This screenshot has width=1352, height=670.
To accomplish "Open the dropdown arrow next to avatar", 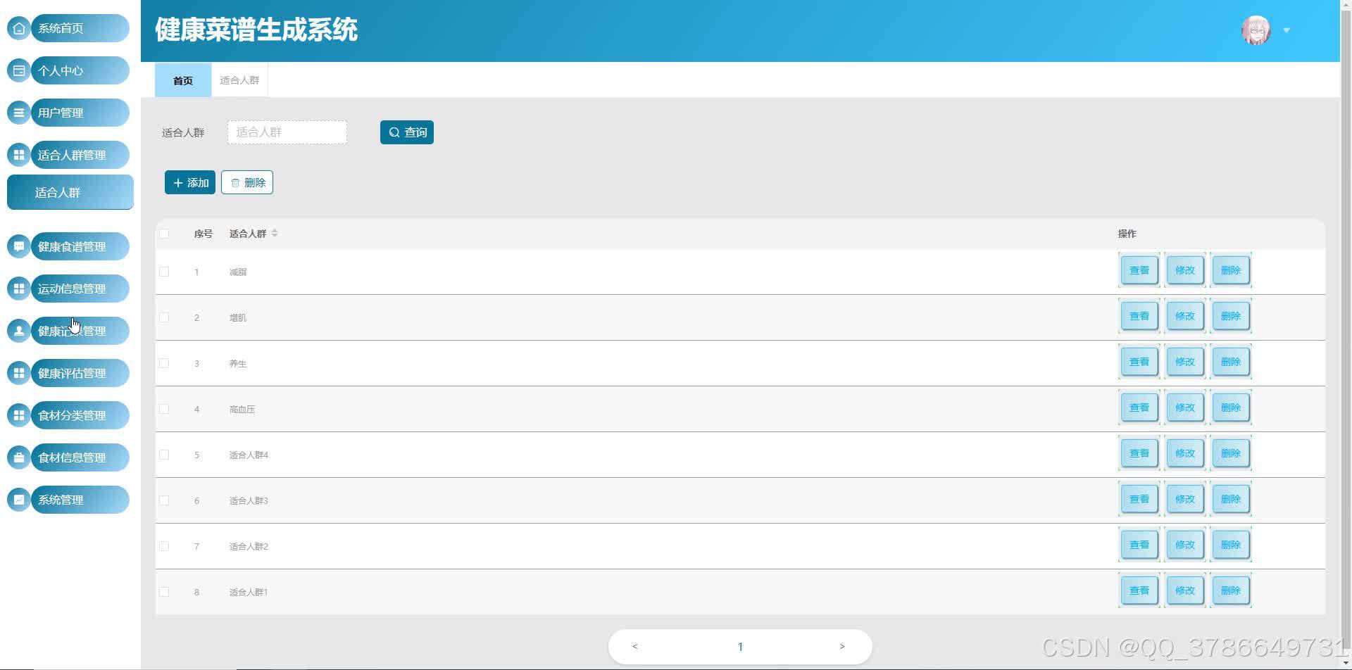I will point(1287,30).
